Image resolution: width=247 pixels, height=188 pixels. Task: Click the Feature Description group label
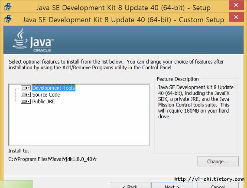(x=178, y=79)
